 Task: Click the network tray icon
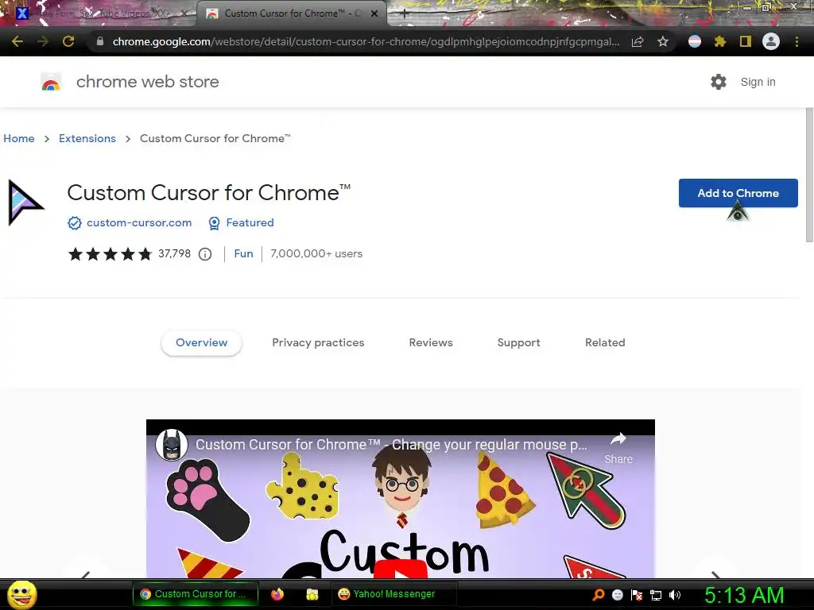tap(656, 595)
